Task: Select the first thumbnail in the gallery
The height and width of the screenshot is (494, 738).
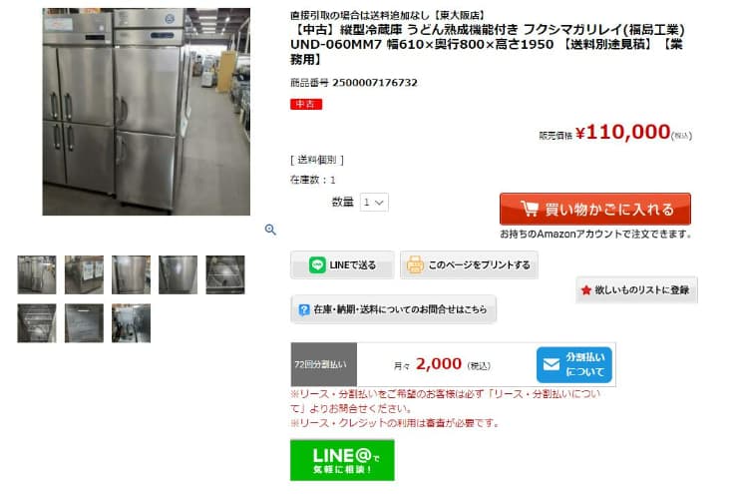Action: coord(37,275)
